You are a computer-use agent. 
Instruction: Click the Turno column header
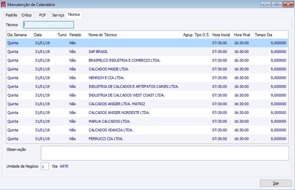click(x=63, y=35)
